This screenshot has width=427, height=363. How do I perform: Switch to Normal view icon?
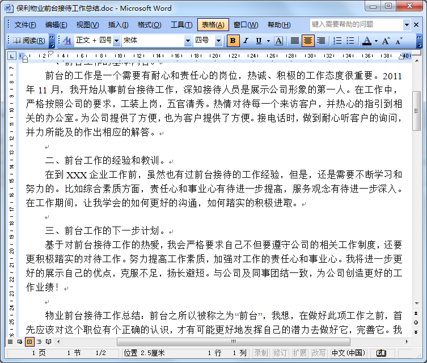(10, 342)
